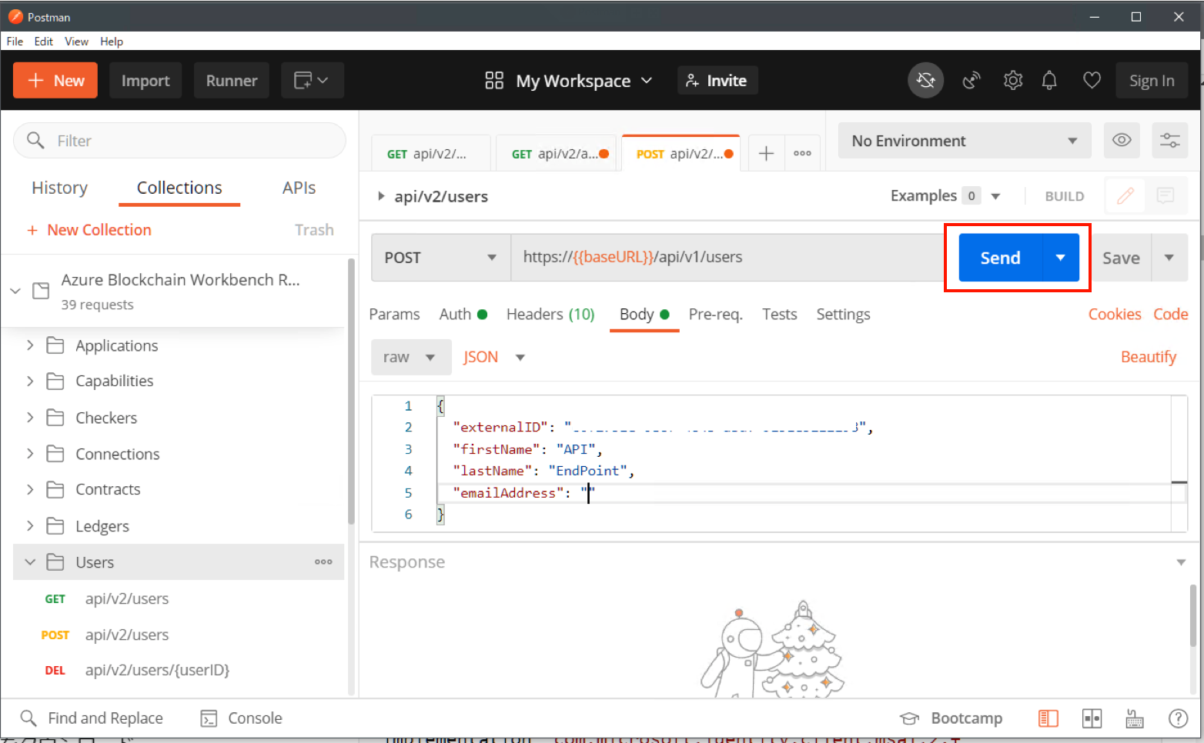Click the Find and Replace magnifier icon
Viewport: 1204px width, 743px height.
28,718
